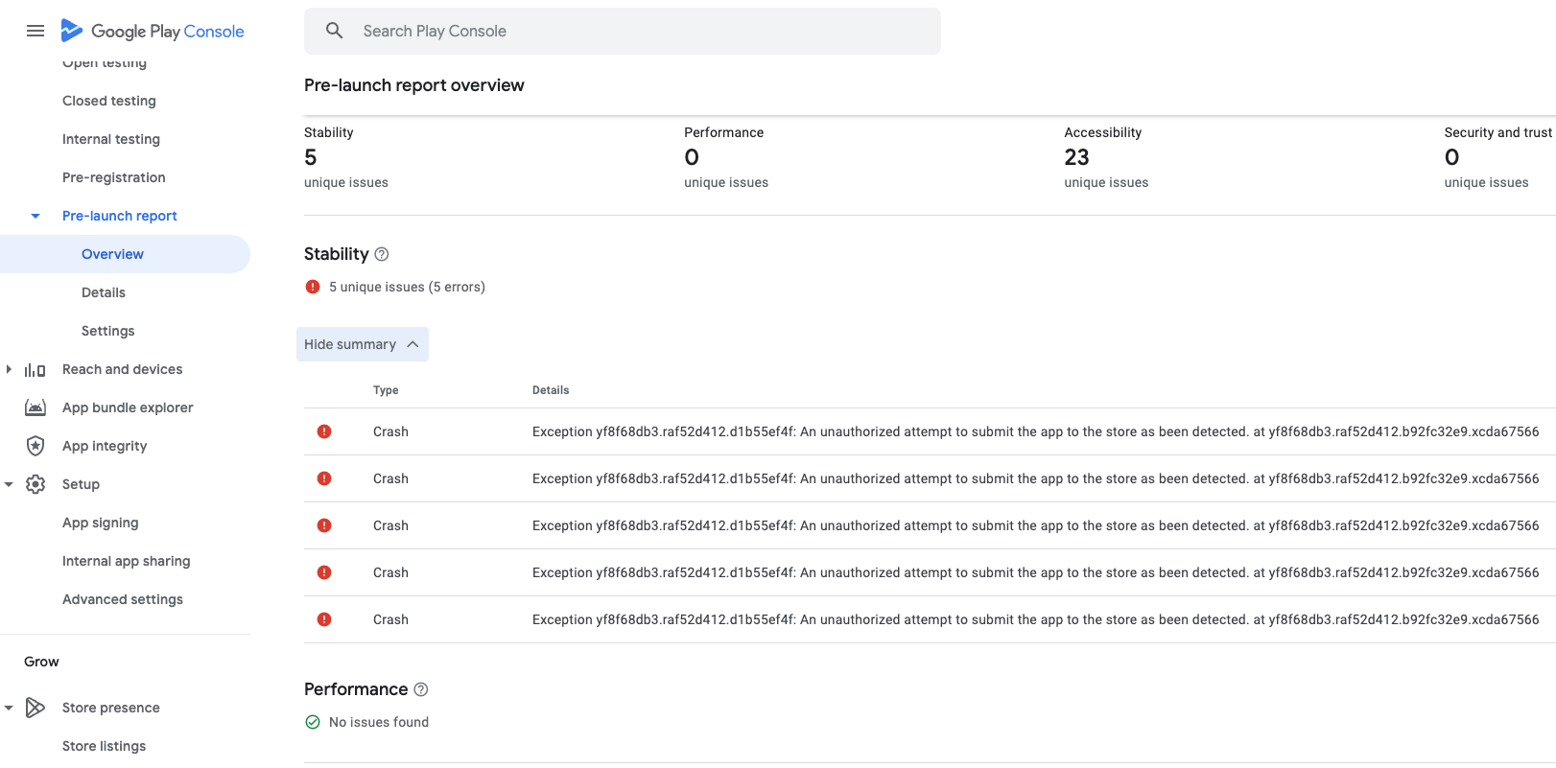Click the Stability help question icon
This screenshot has height=768, width=1556.
click(382, 254)
